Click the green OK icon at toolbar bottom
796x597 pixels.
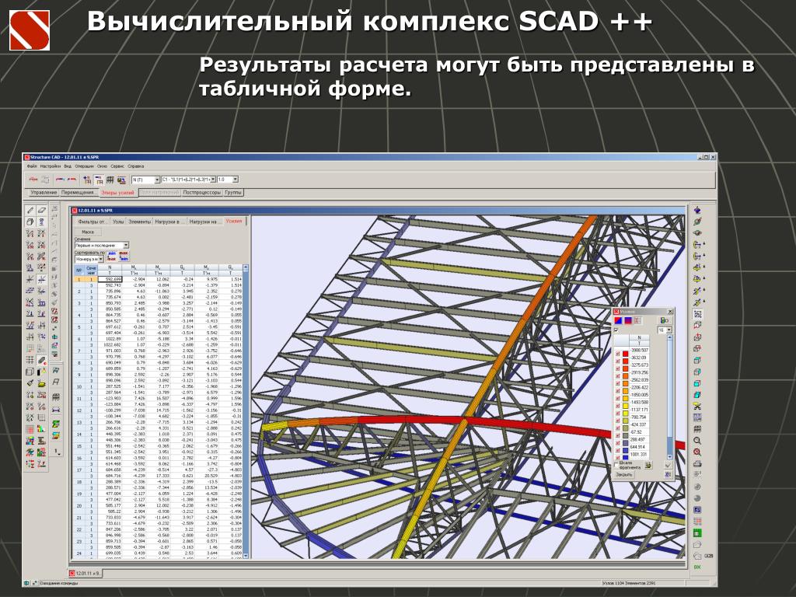pos(697,567)
